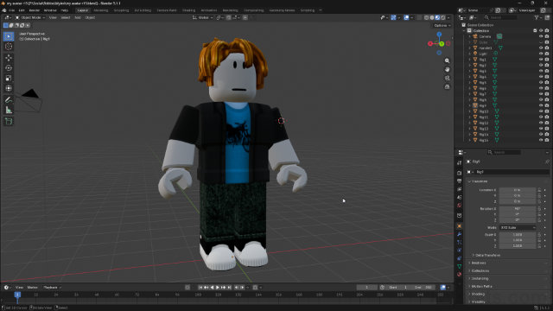Select the Annotate pencil tool
This screenshot has width=553, height=311.
tap(9, 100)
